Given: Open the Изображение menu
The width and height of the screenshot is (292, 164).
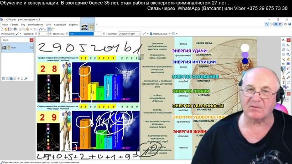Looking at the screenshot, I should point(36,25).
